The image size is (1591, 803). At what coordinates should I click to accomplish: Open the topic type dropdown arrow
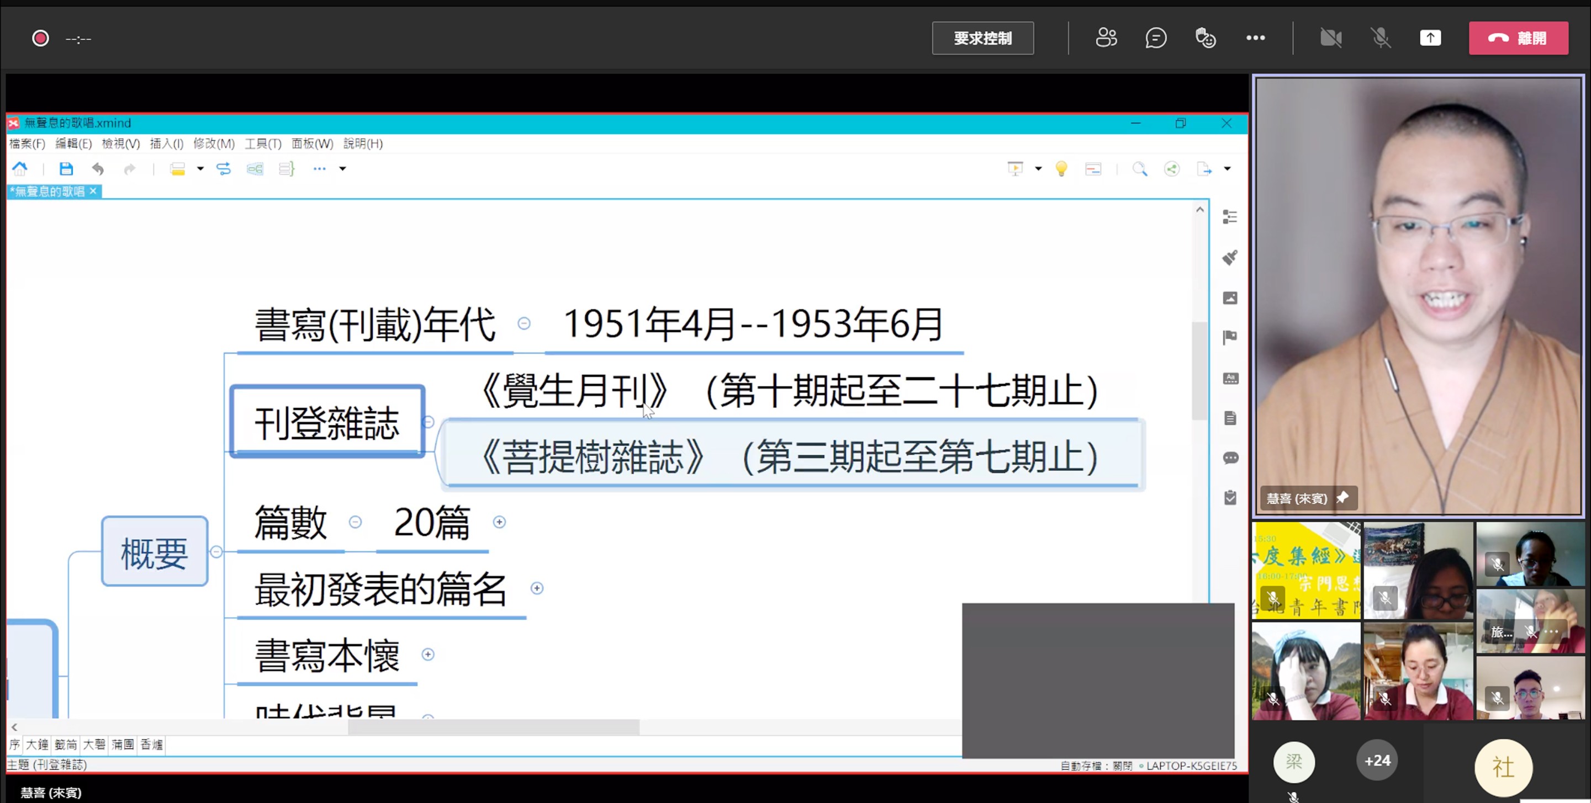click(x=200, y=168)
